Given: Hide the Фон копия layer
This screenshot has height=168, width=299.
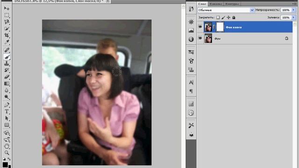Looking at the screenshot, I should pyautogui.click(x=200, y=27).
